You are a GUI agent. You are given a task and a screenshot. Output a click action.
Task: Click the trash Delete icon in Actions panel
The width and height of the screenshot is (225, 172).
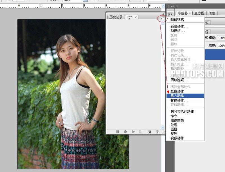click(x=157, y=132)
